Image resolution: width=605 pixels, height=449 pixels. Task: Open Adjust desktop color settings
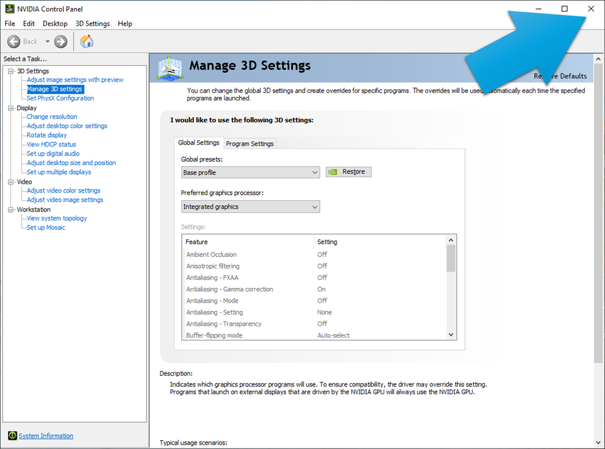click(x=67, y=126)
